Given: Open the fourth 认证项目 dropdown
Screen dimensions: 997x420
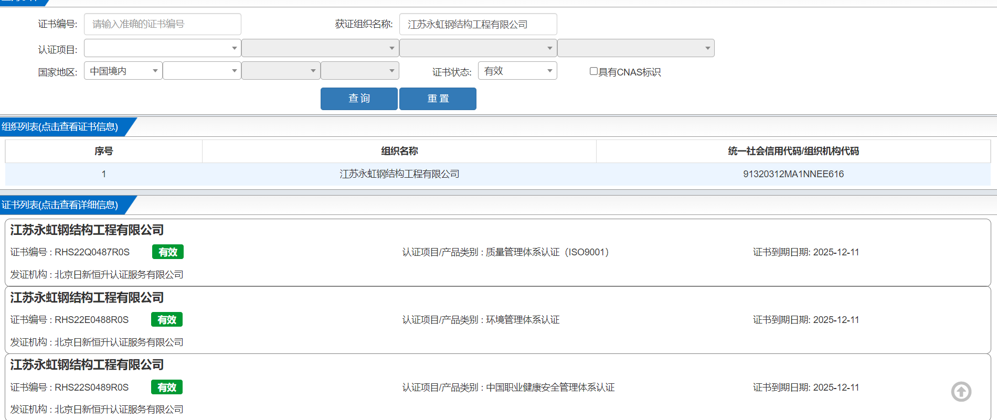Looking at the screenshot, I should click(636, 48).
